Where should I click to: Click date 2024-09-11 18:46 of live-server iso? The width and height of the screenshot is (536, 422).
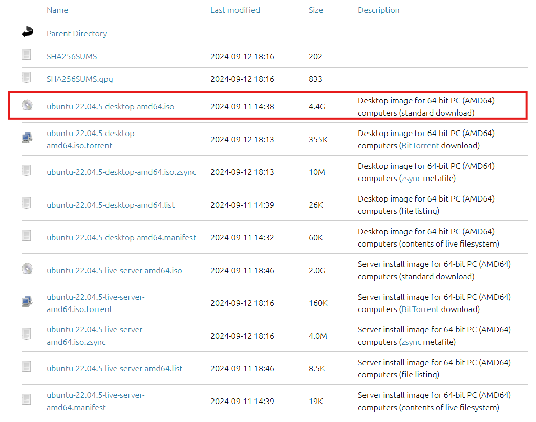pos(242,271)
